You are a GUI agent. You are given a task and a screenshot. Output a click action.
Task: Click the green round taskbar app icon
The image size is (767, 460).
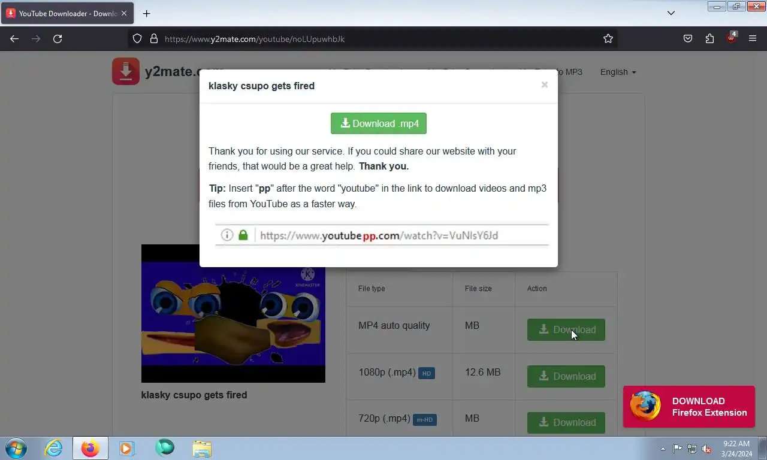[x=164, y=447]
